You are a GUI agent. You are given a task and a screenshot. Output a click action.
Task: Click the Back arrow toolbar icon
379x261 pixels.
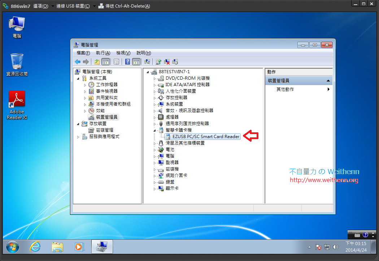click(78, 62)
